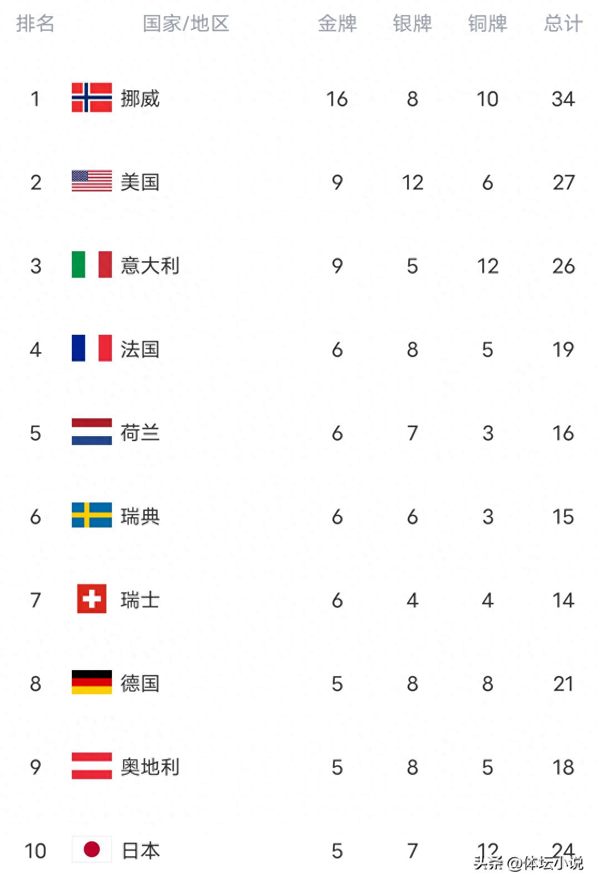Open the 奥地利 country name
Viewport: 597px width, 884px height.
[x=150, y=767]
